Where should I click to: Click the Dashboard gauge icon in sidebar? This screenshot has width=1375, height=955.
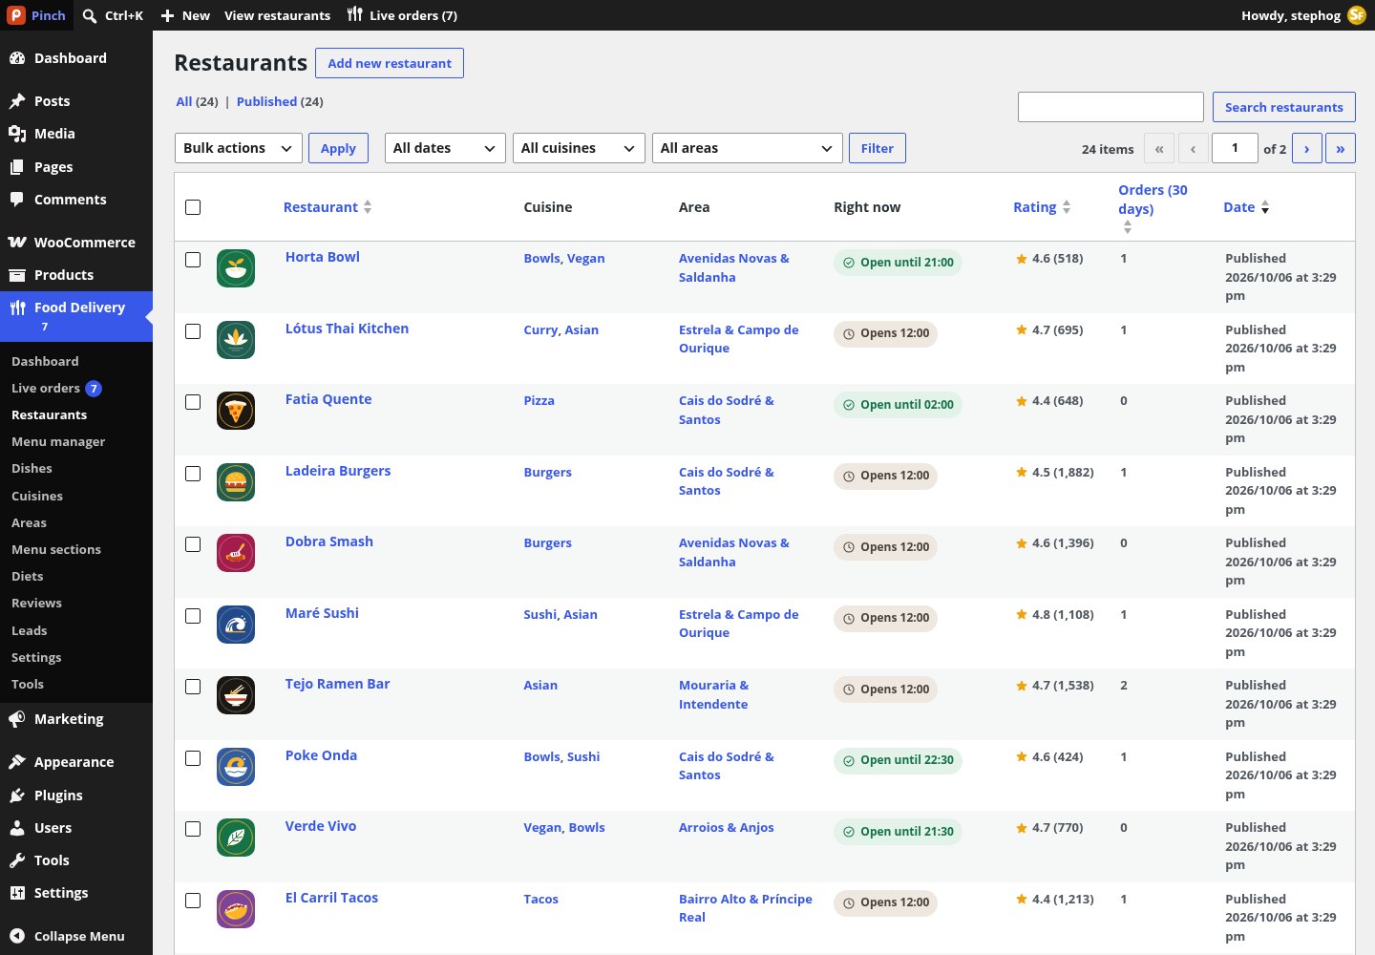[17, 58]
